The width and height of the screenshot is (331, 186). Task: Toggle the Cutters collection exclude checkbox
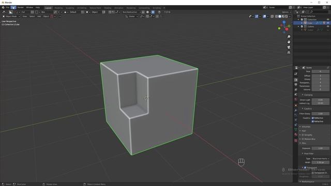302,26
